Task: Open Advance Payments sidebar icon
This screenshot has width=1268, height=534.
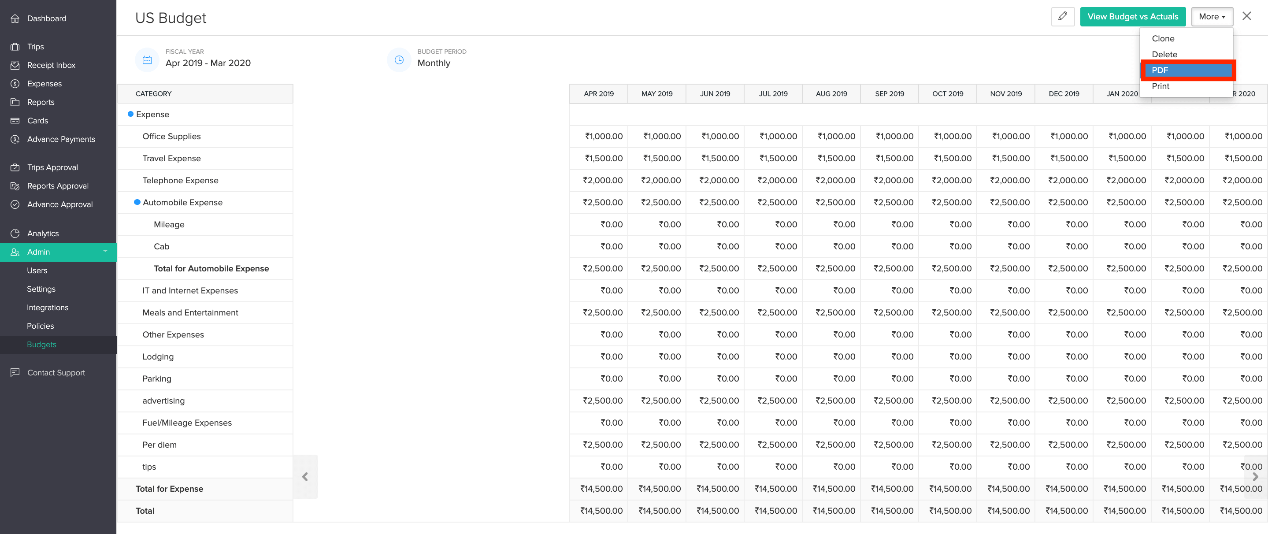Action: (x=15, y=139)
